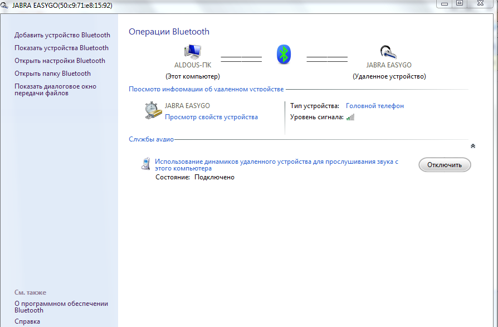498x327 pixels.
Task: Open Открыть настройки Bluetooth
Action: point(60,61)
